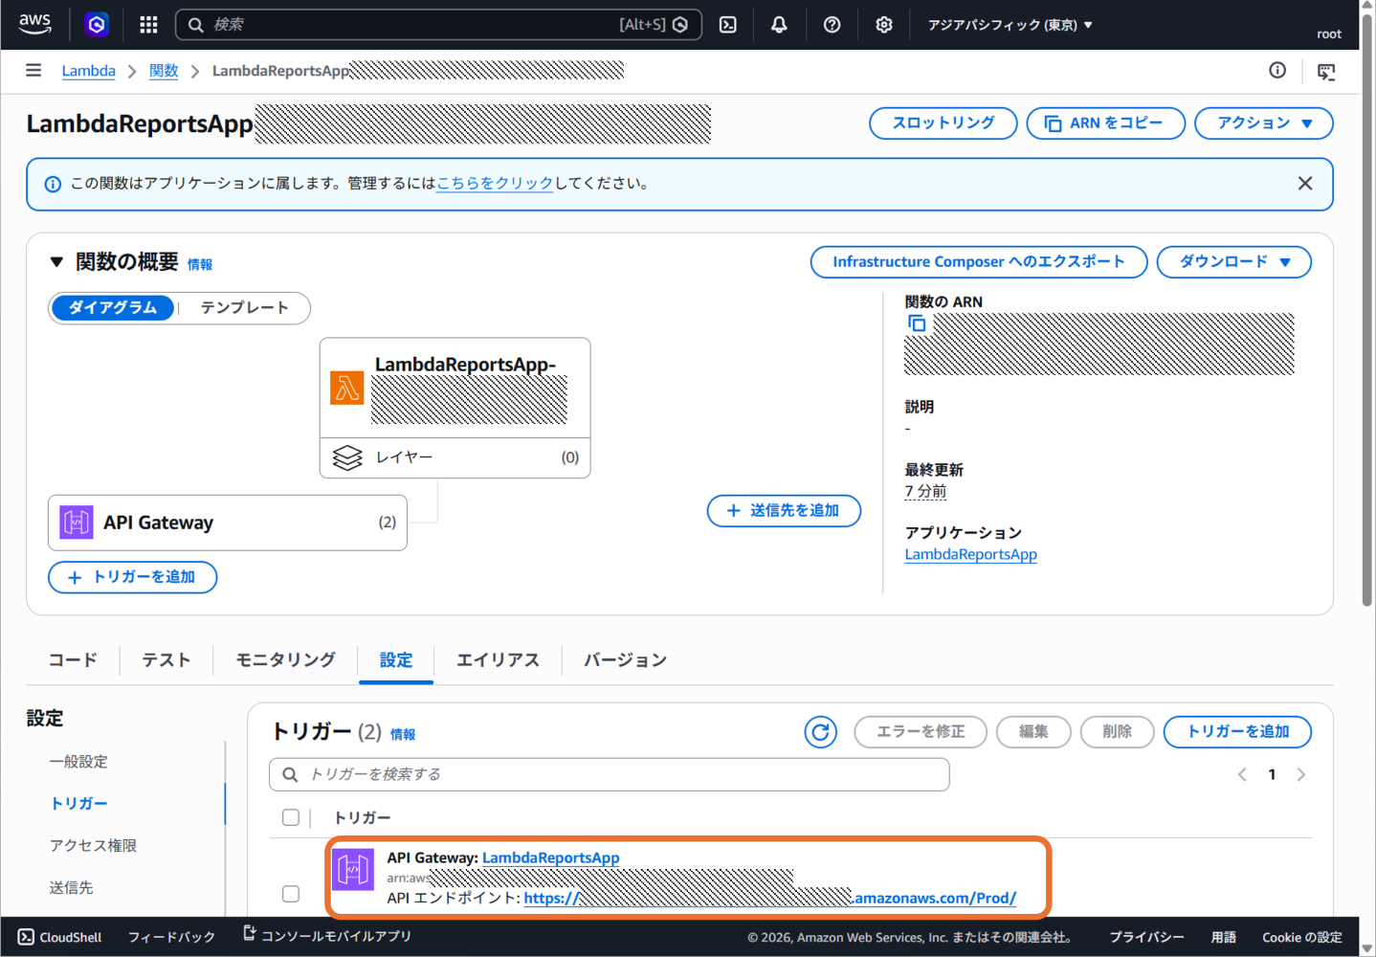
Task: Open the info panel icon at top right
Action: click(x=1277, y=70)
